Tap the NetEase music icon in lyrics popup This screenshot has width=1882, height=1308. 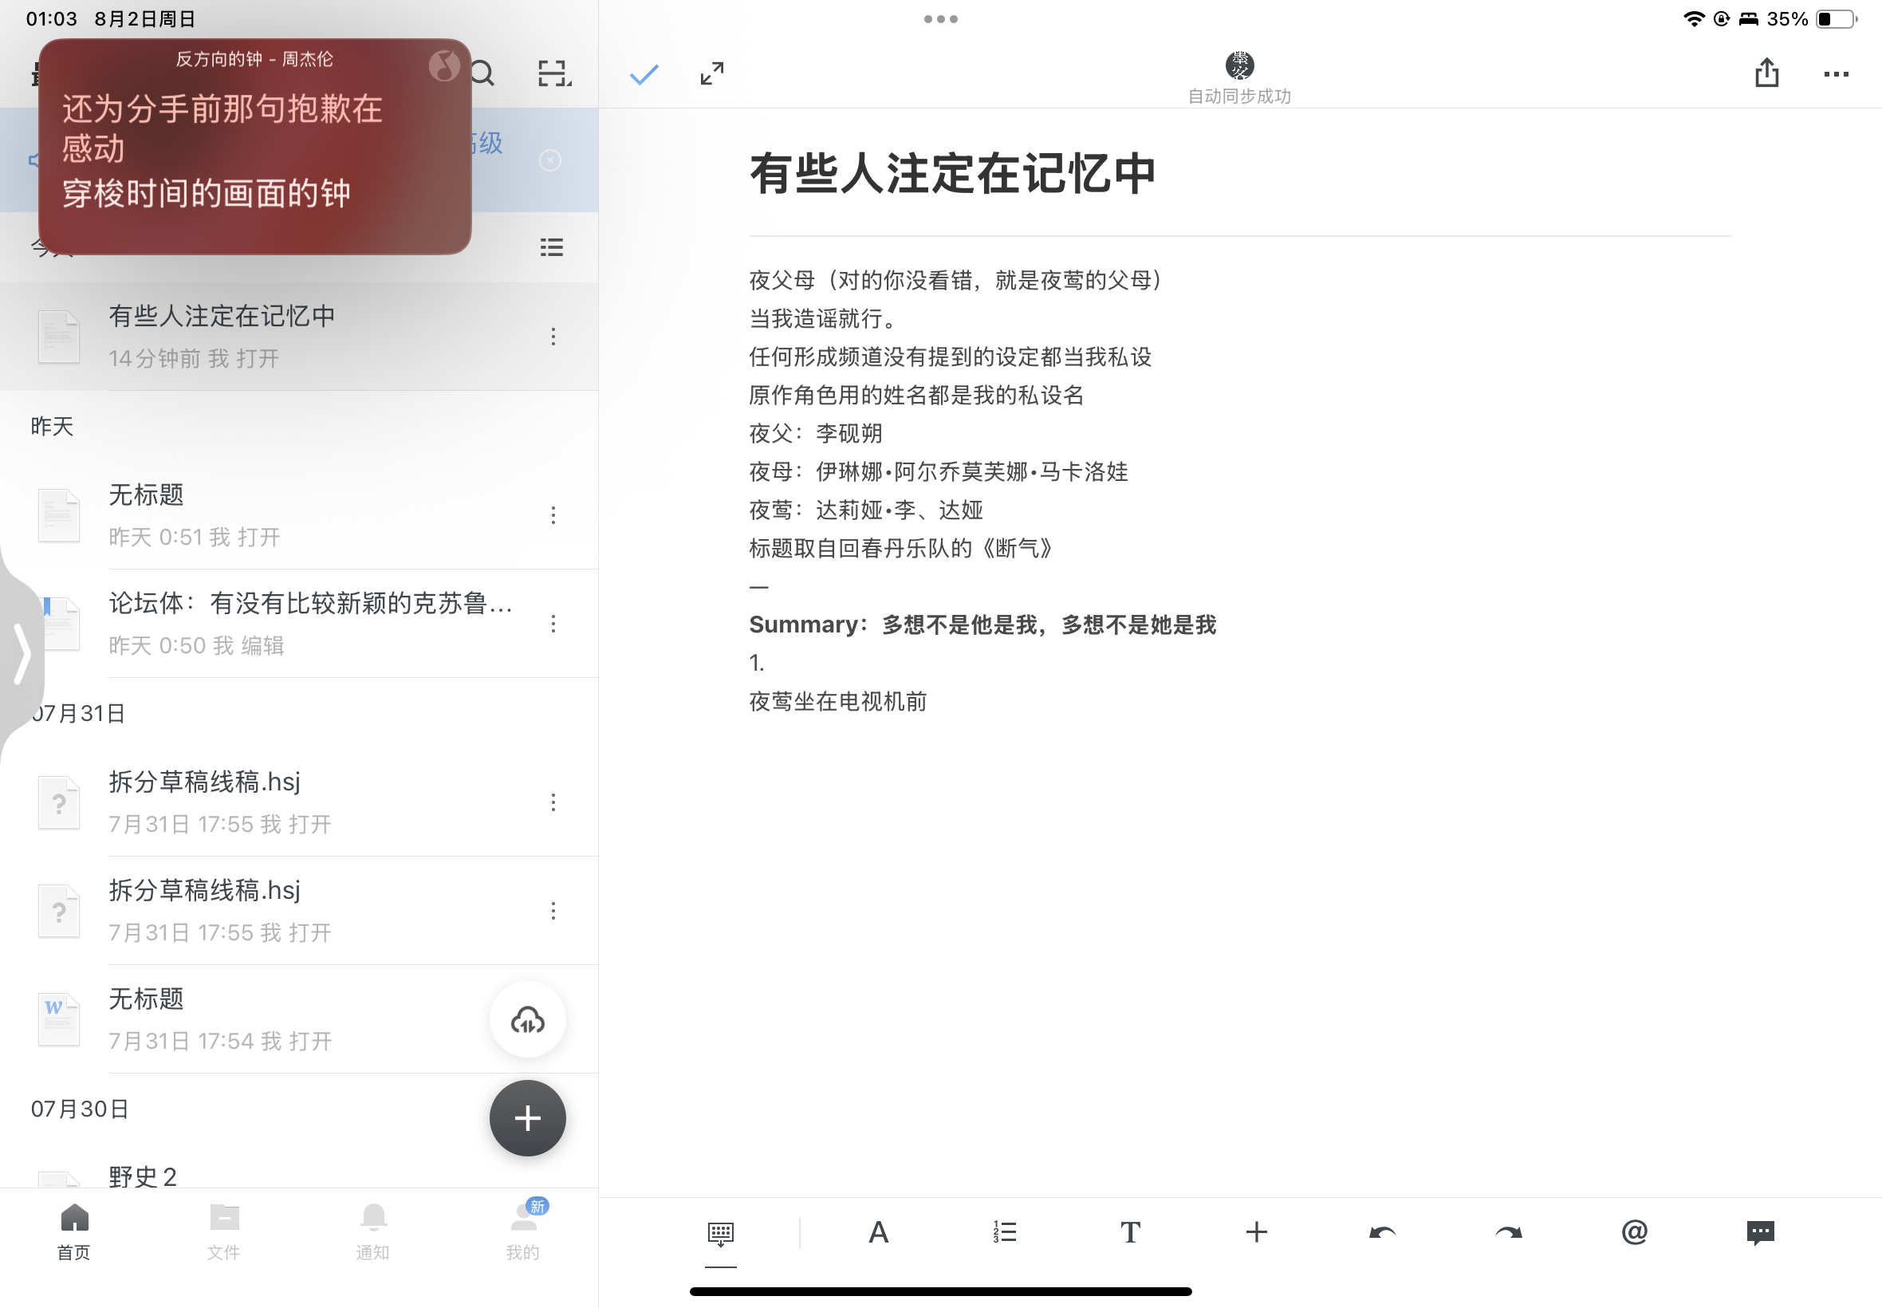(x=444, y=65)
